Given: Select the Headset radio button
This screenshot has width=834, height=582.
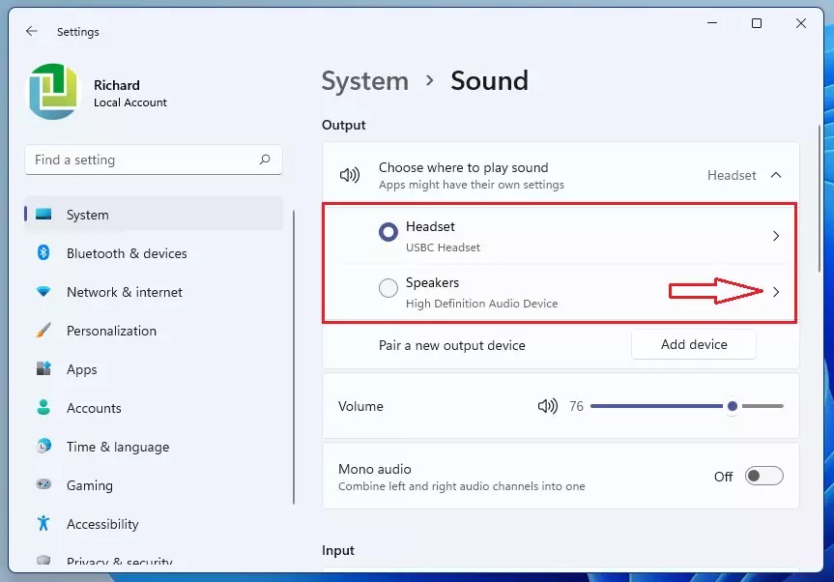Looking at the screenshot, I should coord(389,232).
